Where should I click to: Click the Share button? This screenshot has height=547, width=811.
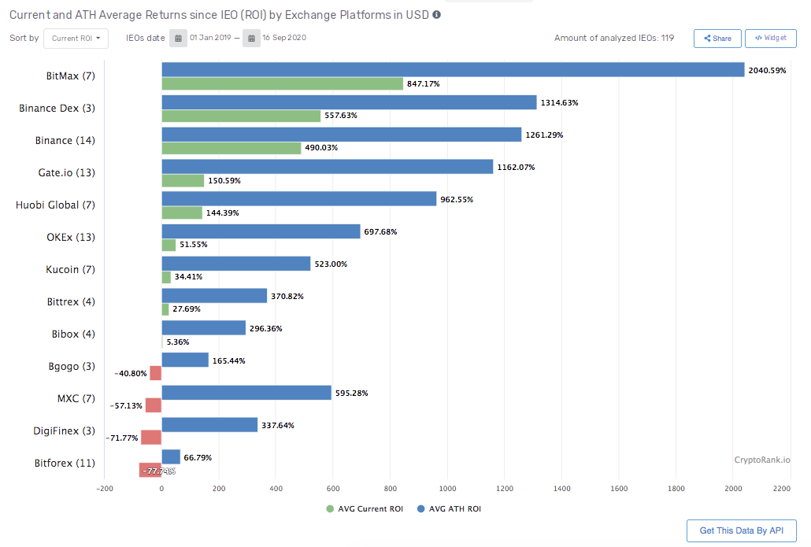[717, 39]
